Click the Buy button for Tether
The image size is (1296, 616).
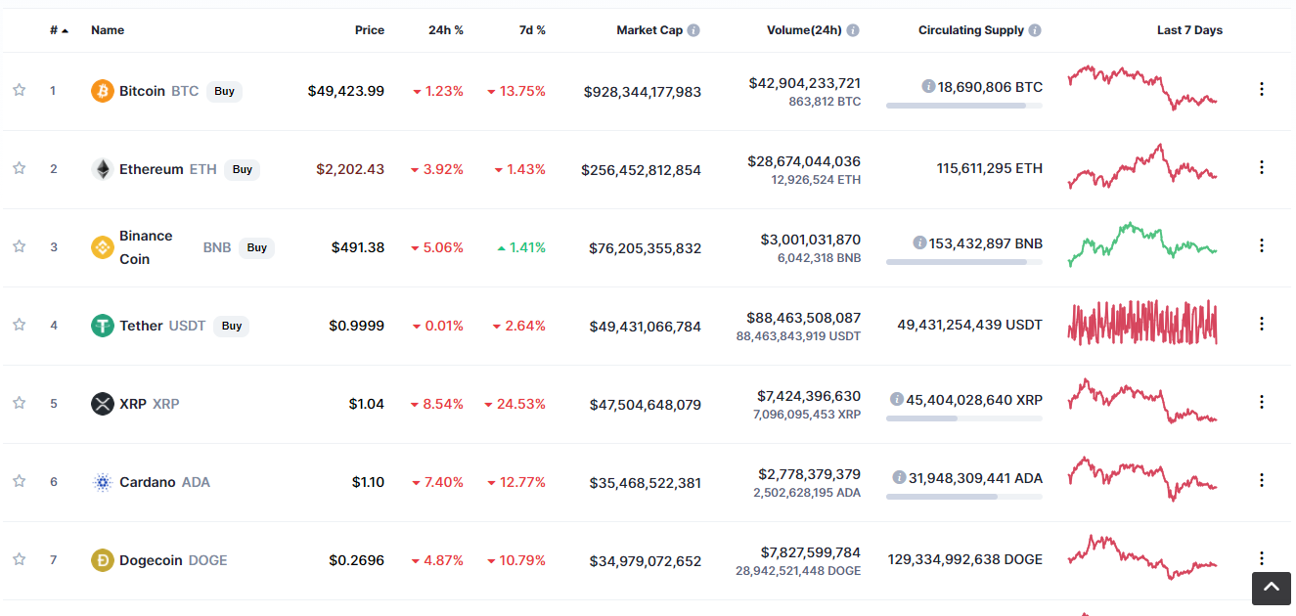tap(232, 326)
